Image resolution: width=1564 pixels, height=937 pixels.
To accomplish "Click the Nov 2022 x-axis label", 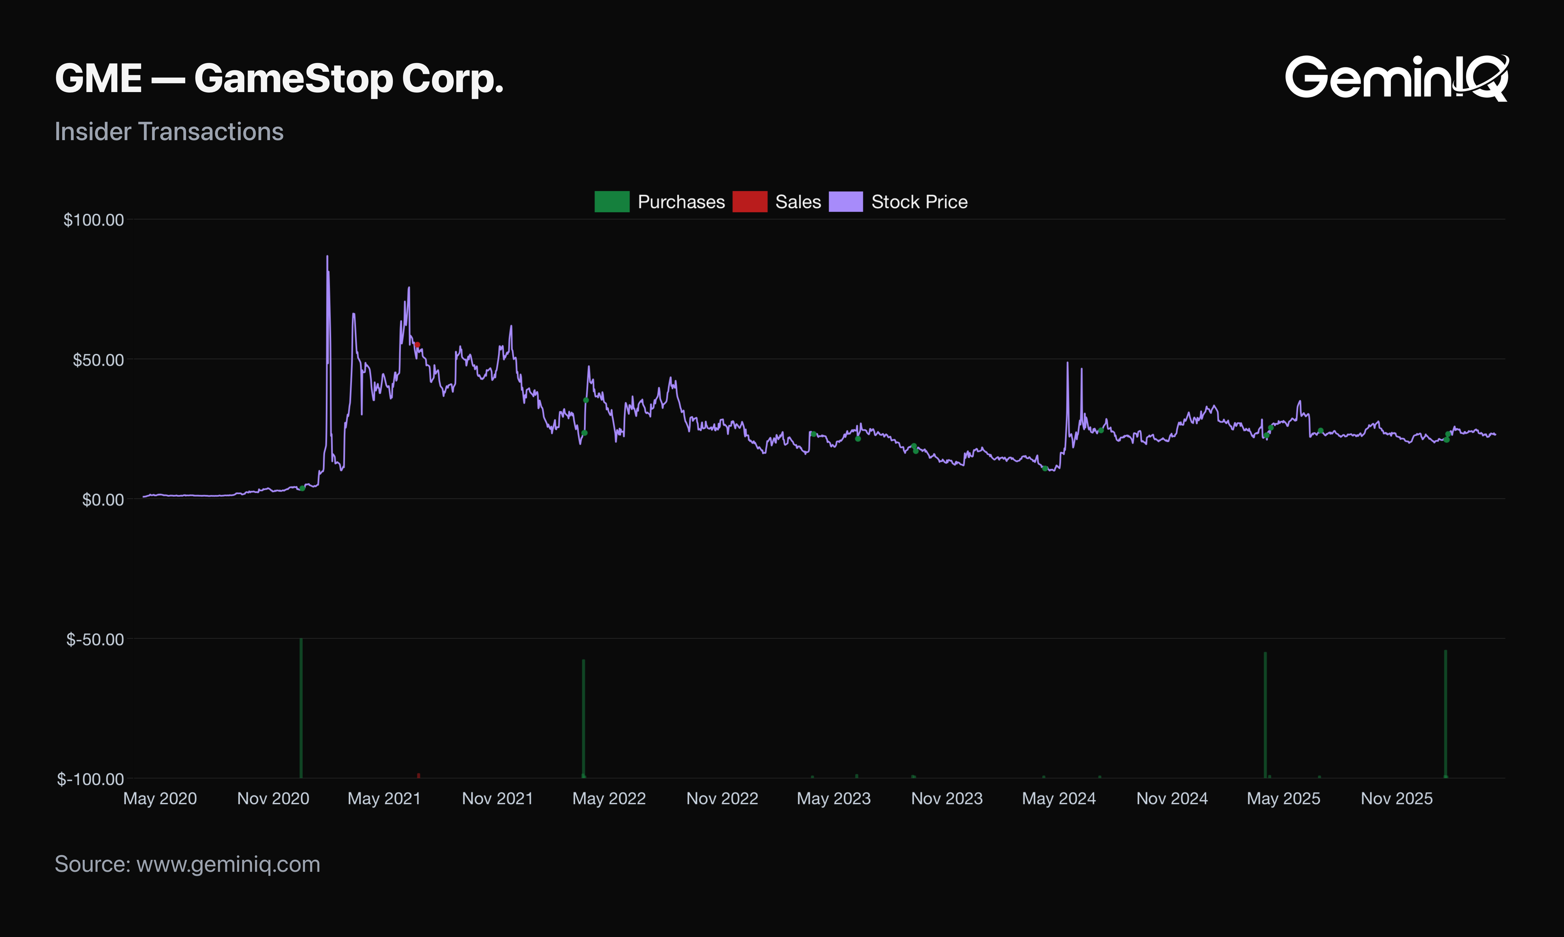I will pyautogui.click(x=722, y=799).
